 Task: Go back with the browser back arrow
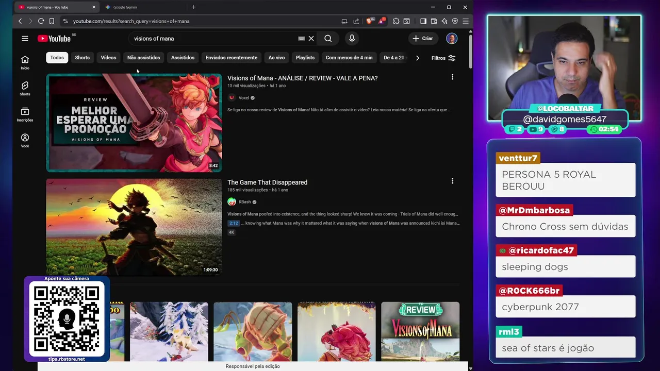click(x=20, y=21)
